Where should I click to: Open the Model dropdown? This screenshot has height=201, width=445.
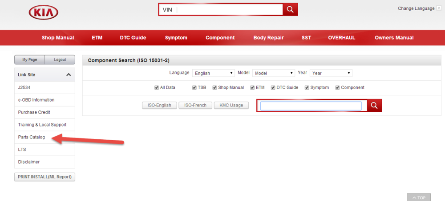(274, 73)
